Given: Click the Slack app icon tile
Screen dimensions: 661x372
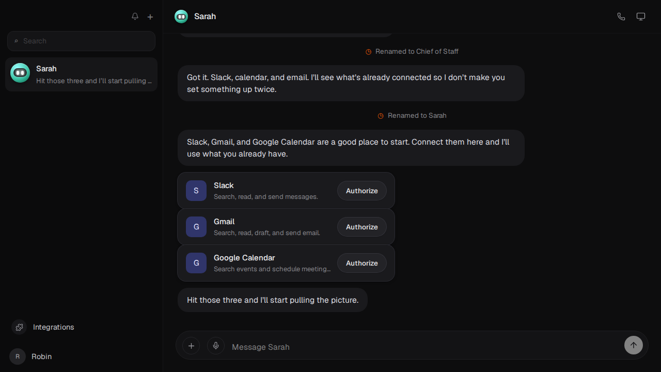Looking at the screenshot, I should pyautogui.click(x=196, y=191).
